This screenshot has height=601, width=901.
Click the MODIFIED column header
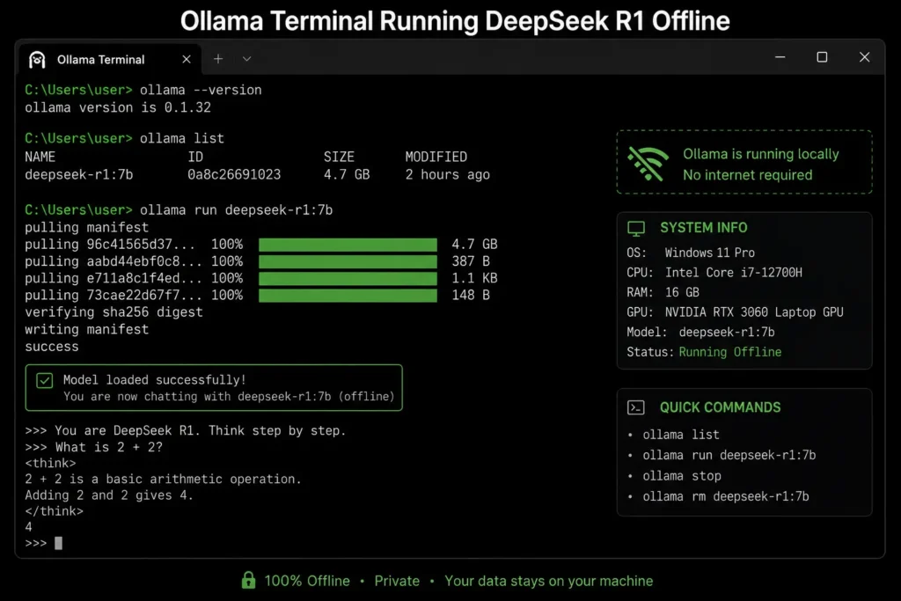pyautogui.click(x=436, y=157)
